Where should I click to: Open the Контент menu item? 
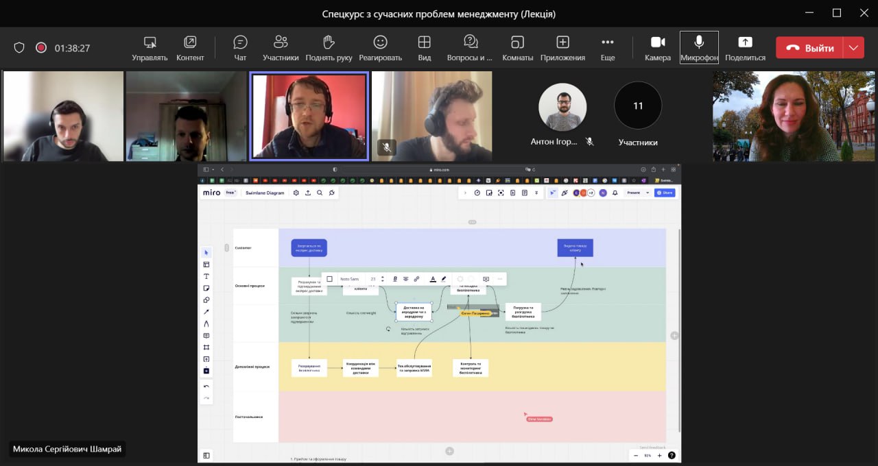pos(190,47)
